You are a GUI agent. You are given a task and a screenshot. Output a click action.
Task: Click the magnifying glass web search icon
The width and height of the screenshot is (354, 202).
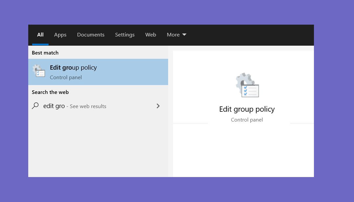(35, 106)
